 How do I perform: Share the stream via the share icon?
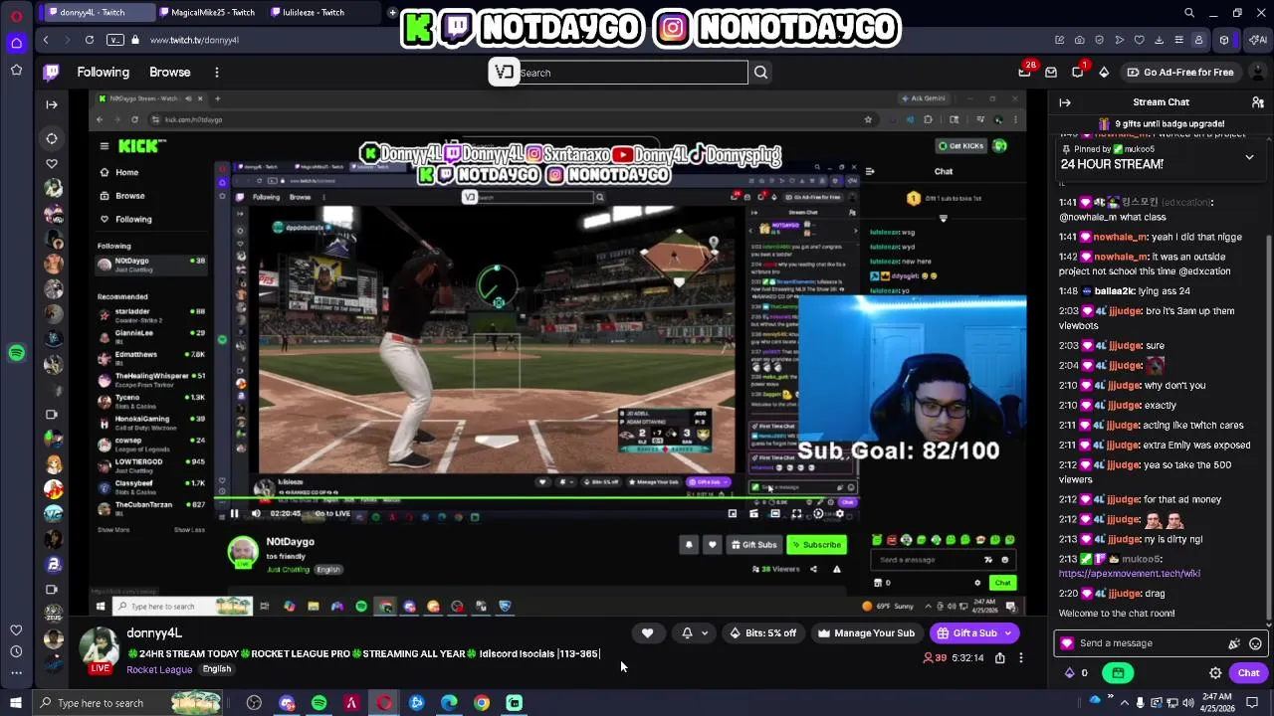(1000, 658)
